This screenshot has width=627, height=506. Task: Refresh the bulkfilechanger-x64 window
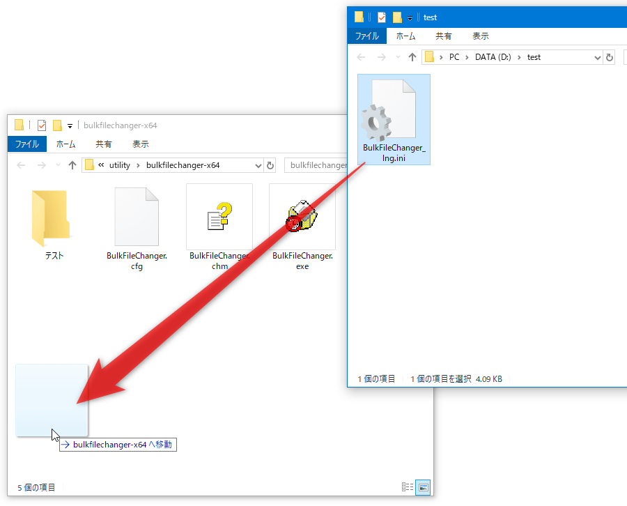point(270,165)
